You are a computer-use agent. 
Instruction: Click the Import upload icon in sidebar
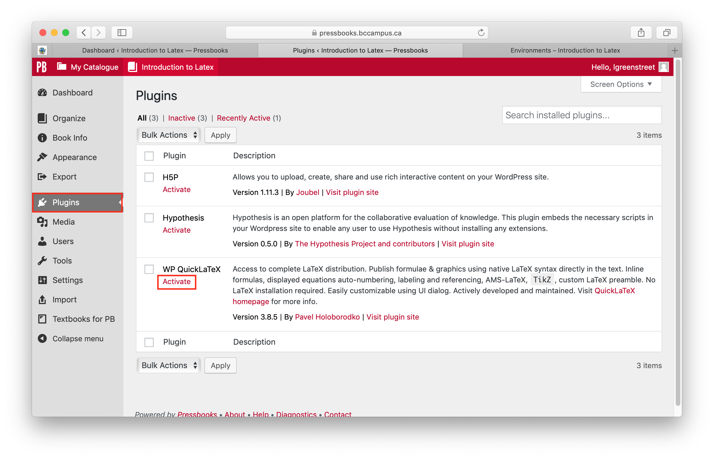pos(42,300)
